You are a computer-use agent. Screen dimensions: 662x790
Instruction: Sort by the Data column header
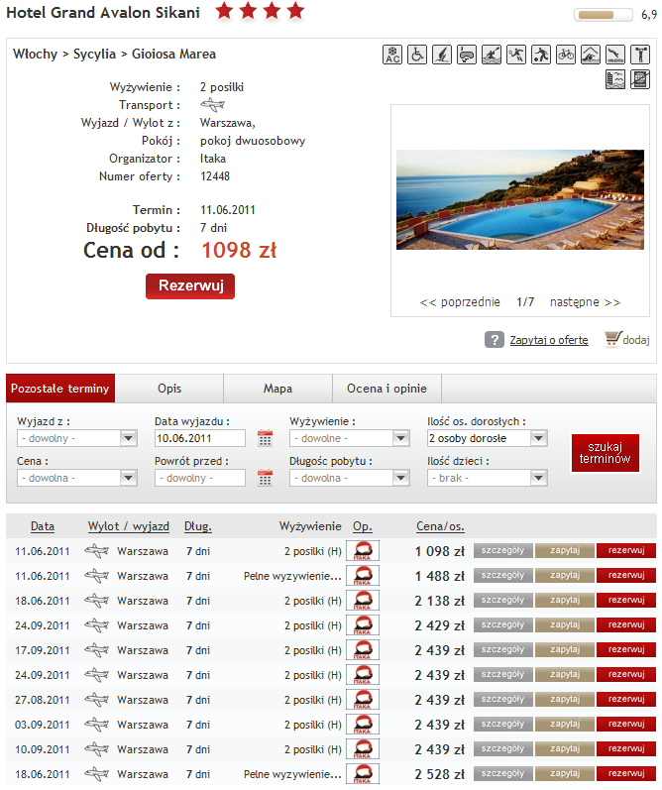click(43, 526)
